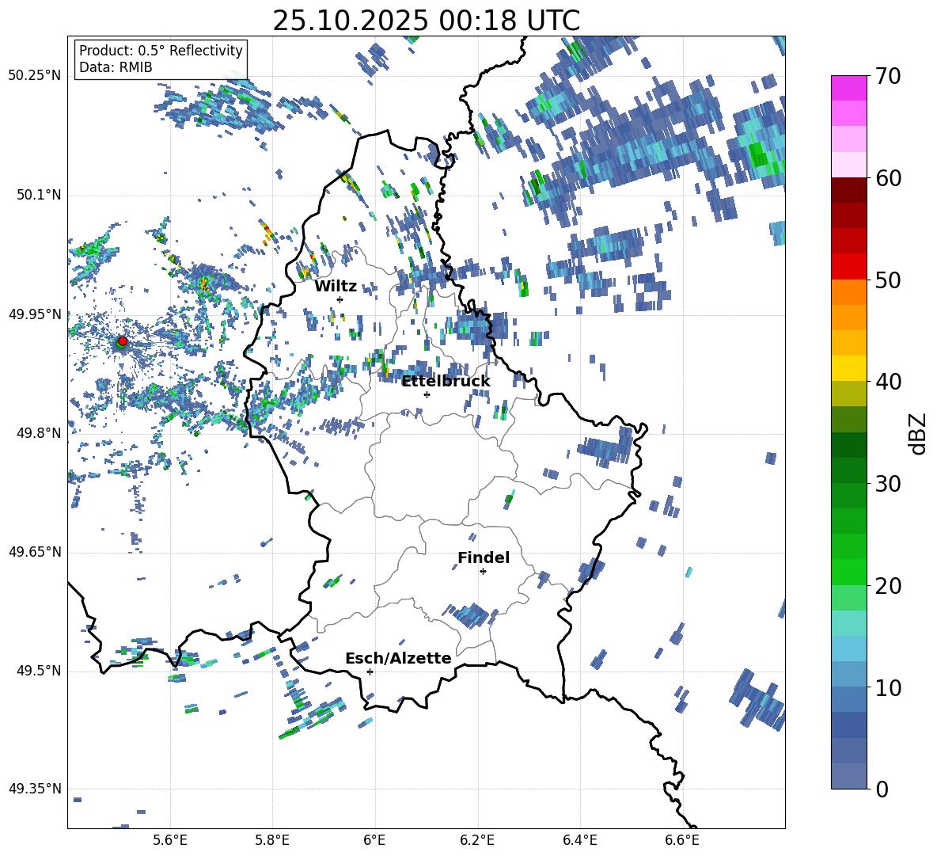Click the Product: 0.5° Reflectivity text
This screenshot has width=937, height=856.
coord(161,51)
